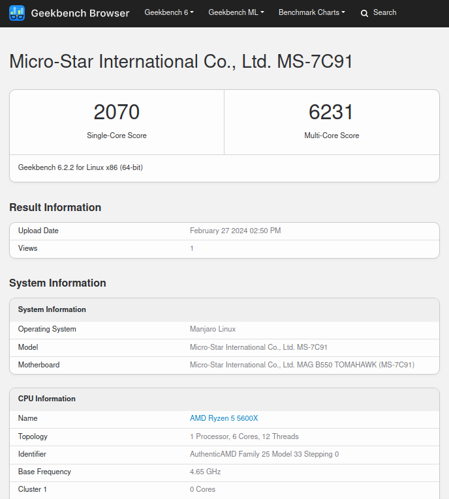This screenshot has width=449, height=499.
Task: Click the 4.65 GHz value
Action: coord(206,472)
